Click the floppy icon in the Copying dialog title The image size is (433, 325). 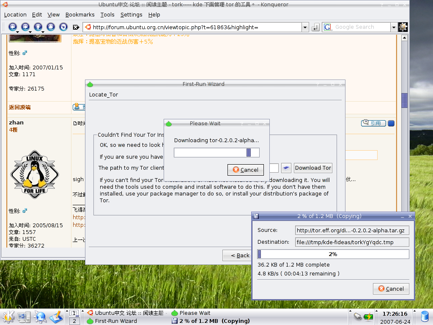coord(256,216)
